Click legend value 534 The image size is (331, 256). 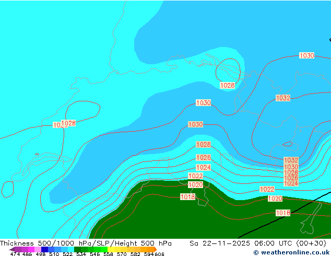[81, 254]
